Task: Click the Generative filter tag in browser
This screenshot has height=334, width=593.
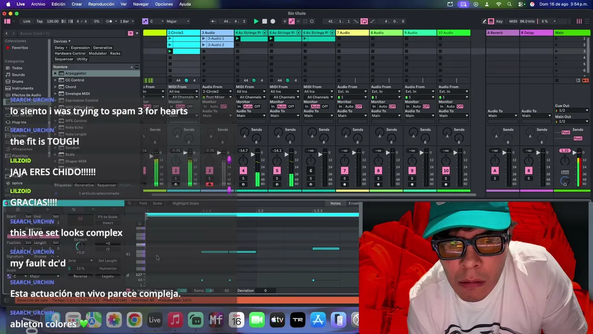Action: (102, 48)
